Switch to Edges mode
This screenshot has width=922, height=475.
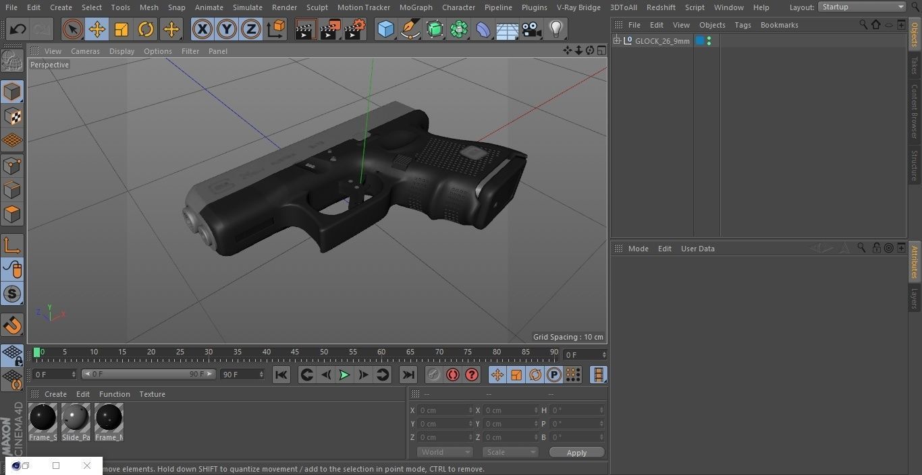[x=12, y=190]
